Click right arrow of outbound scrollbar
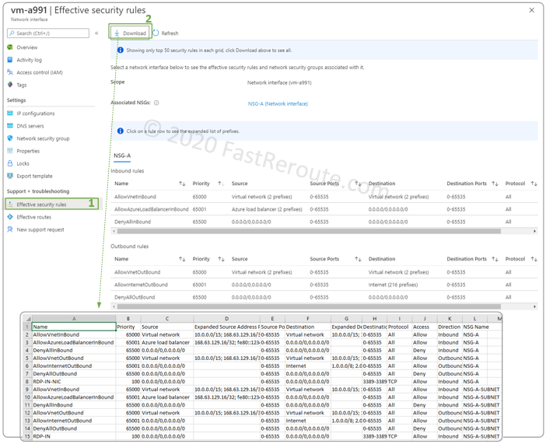 pyautogui.click(x=534, y=307)
